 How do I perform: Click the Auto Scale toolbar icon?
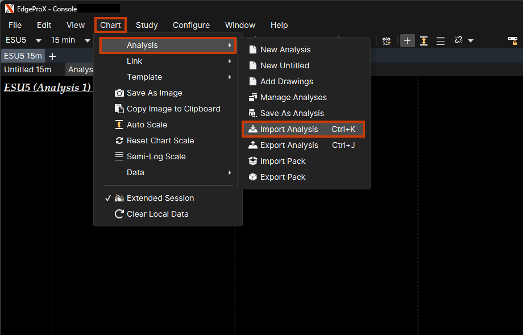click(x=424, y=41)
